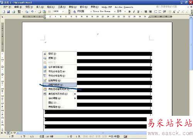Click the Bold B icon
This screenshot has width=193, height=139.
(130, 12)
